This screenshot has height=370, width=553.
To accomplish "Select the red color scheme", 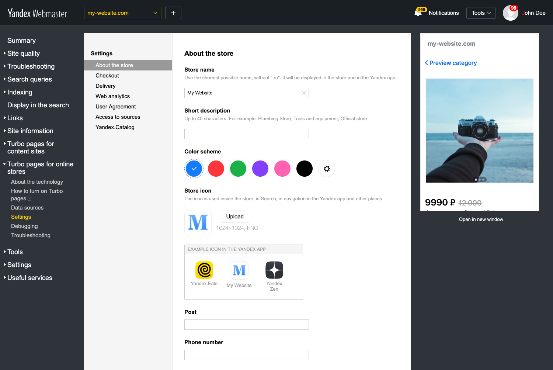I will pos(216,169).
